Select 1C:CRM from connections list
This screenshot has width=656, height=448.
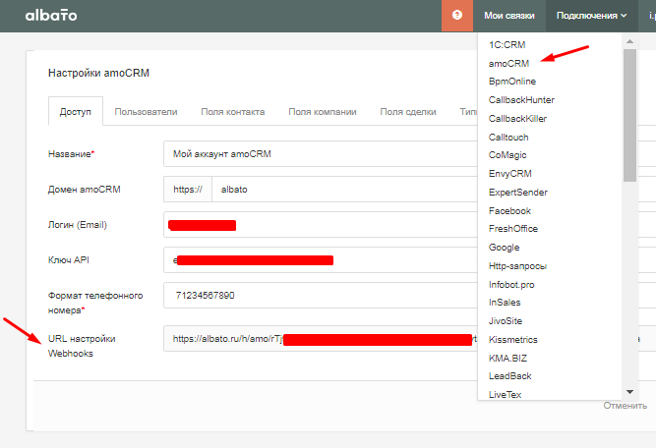(507, 45)
